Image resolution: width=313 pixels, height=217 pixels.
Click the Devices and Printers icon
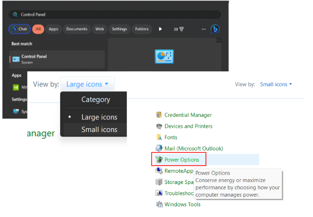click(x=159, y=126)
